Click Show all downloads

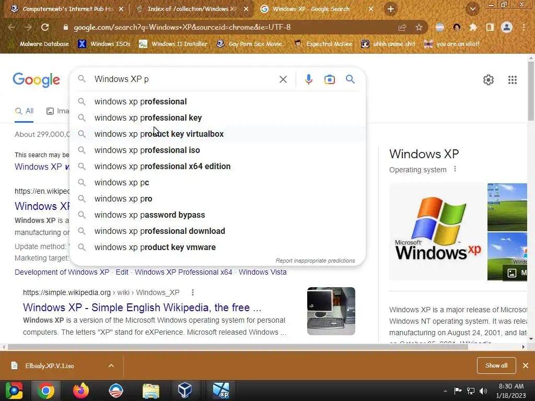coord(496,365)
